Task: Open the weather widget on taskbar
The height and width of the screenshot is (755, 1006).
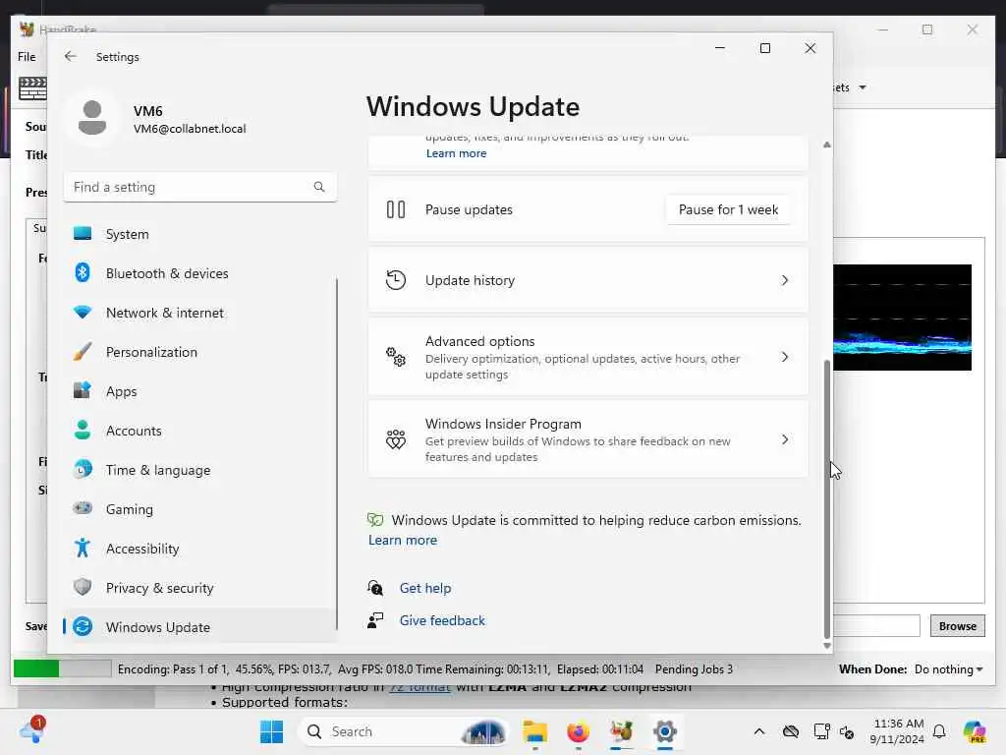Action: 30,730
